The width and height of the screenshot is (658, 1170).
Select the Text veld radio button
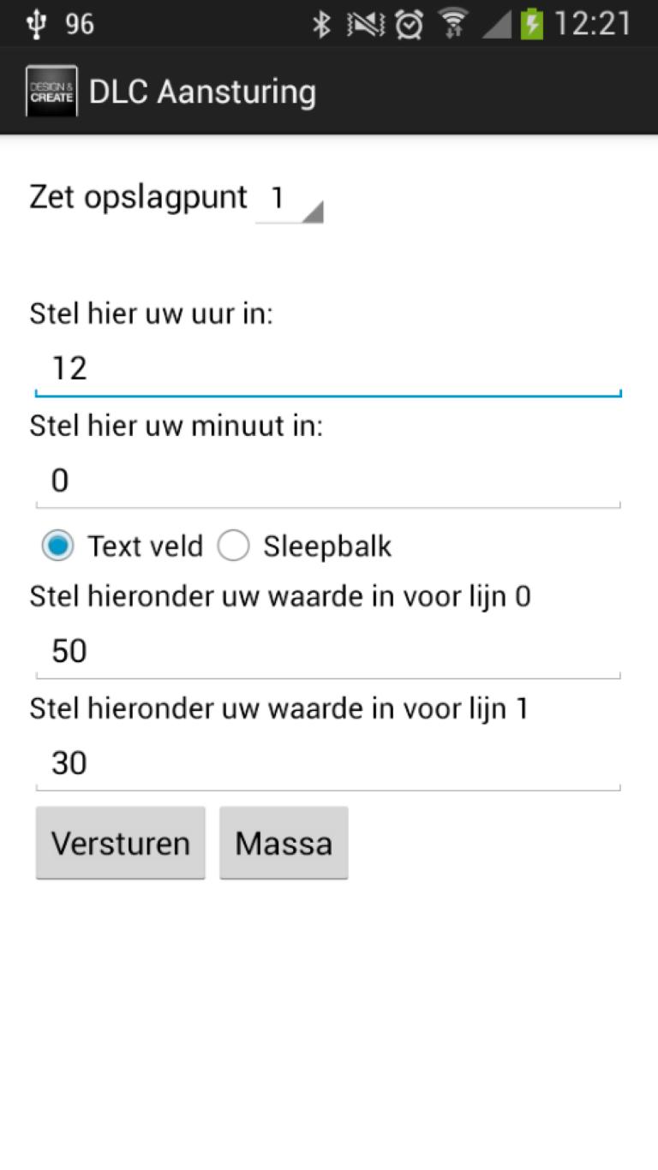(x=58, y=546)
